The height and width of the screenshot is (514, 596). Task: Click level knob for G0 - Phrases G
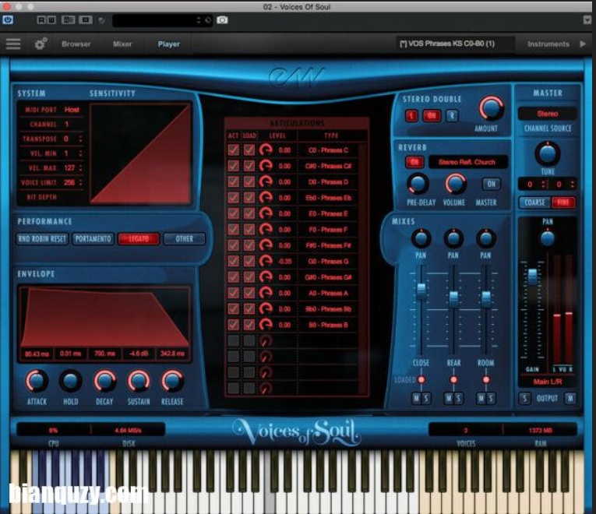(266, 262)
